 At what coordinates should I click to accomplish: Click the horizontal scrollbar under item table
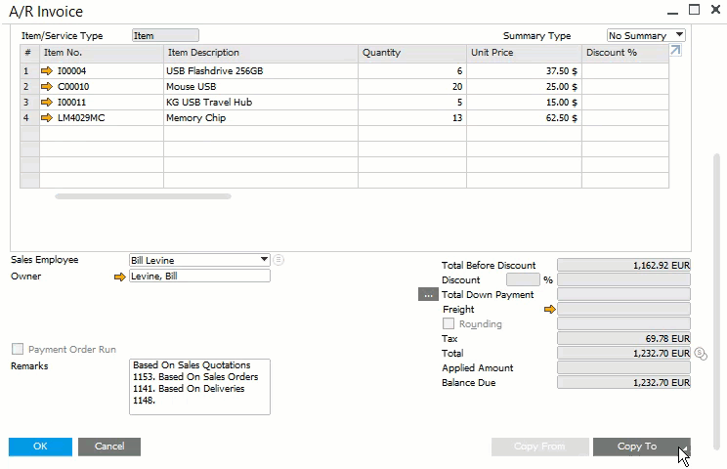pos(143,196)
